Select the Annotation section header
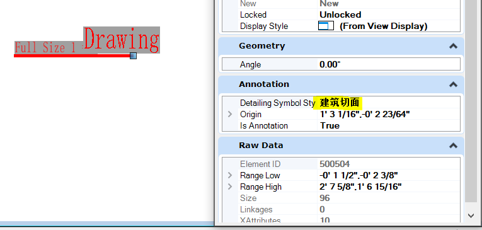The width and height of the screenshot is (482, 230). pos(341,84)
